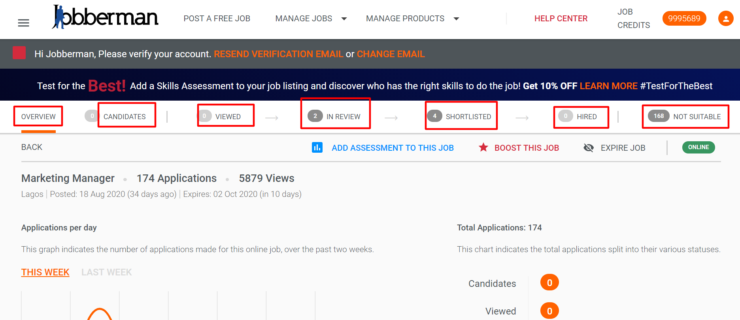Open the Manage Products menu
The width and height of the screenshot is (740, 320).
point(405,19)
